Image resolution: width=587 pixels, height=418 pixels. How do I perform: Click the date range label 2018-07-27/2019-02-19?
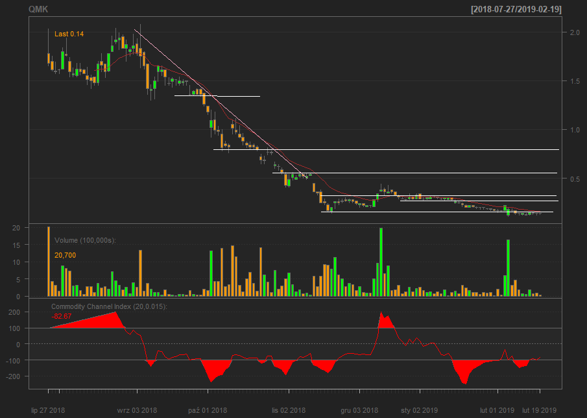pos(516,9)
